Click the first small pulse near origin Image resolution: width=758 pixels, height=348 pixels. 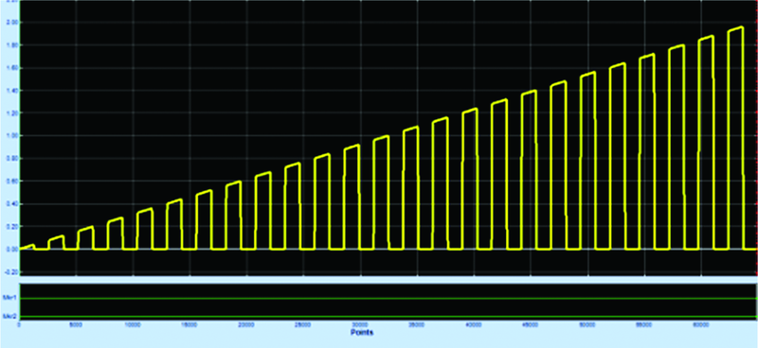point(27,247)
